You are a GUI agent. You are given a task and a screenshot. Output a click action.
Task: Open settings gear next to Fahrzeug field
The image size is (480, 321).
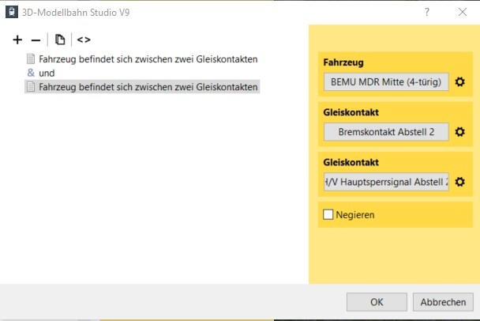[459, 82]
